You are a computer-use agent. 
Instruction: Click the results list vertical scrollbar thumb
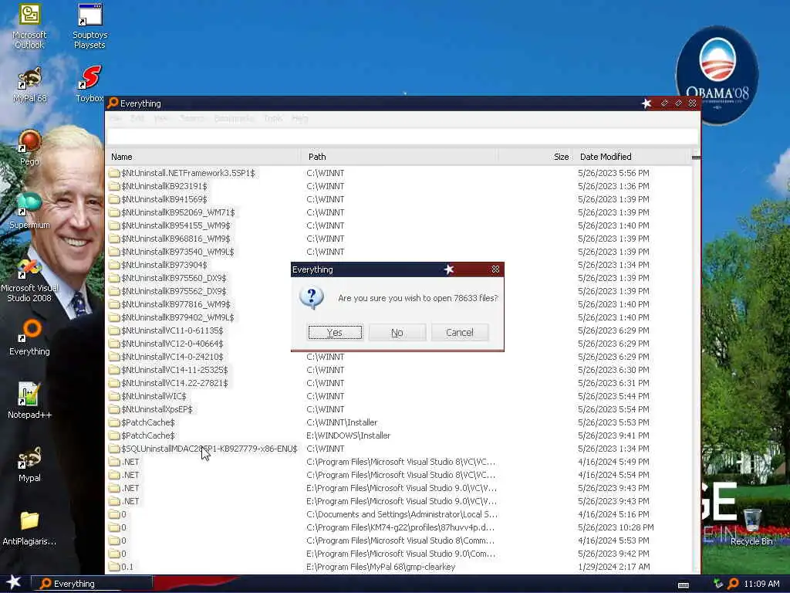696,158
